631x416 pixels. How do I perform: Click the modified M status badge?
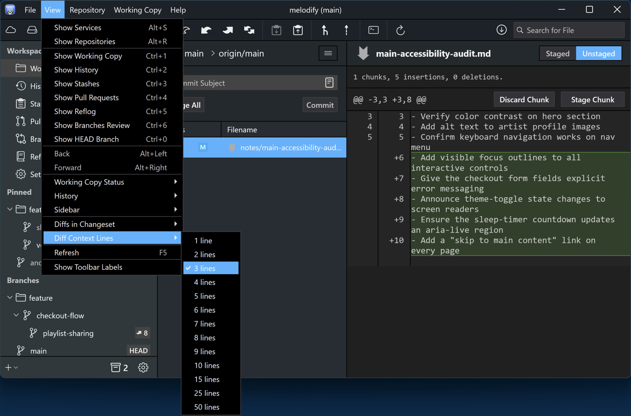(x=203, y=147)
